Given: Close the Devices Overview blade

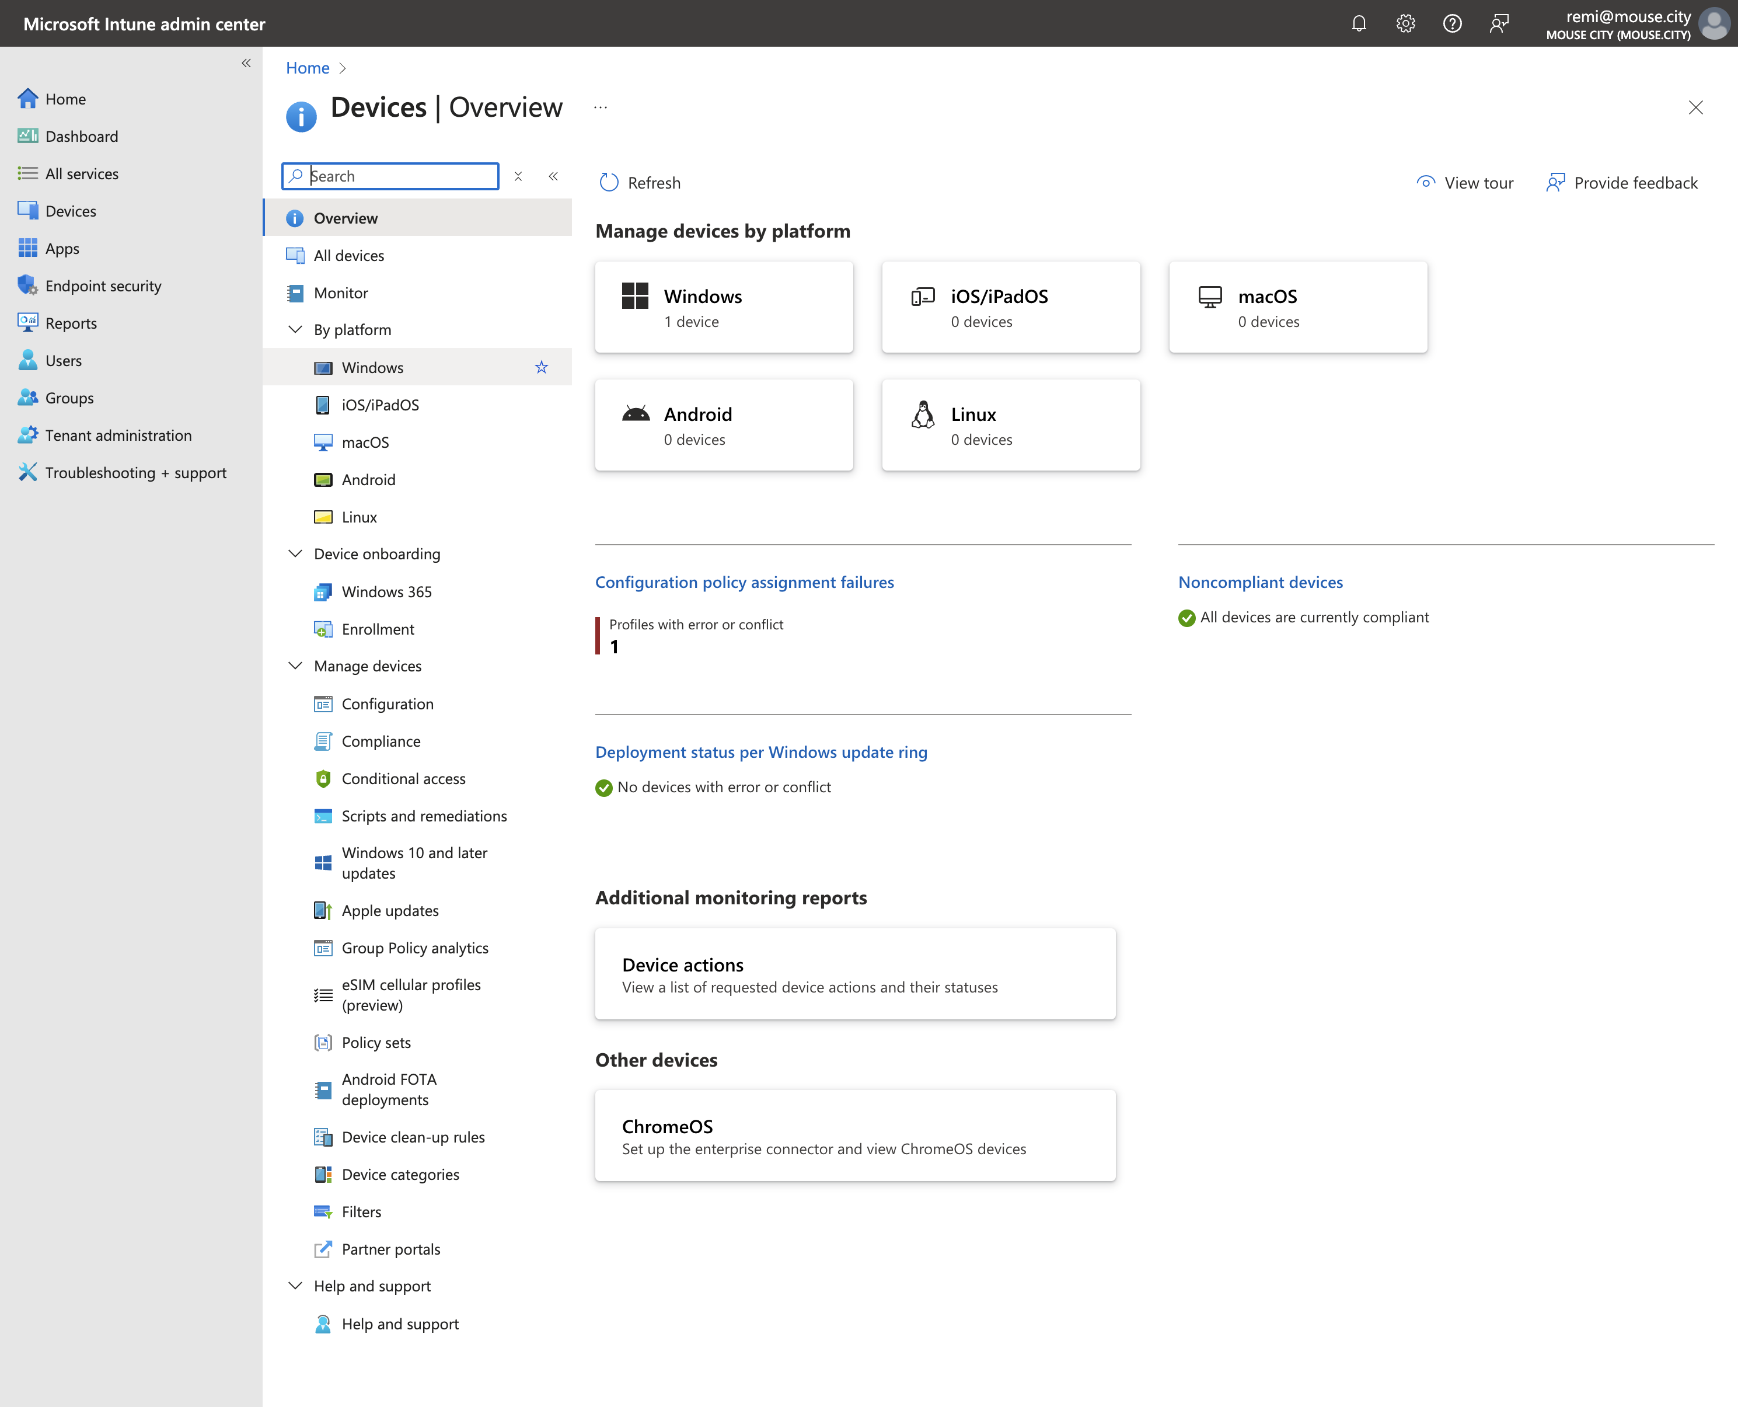Looking at the screenshot, I should tap(1696, 107).
